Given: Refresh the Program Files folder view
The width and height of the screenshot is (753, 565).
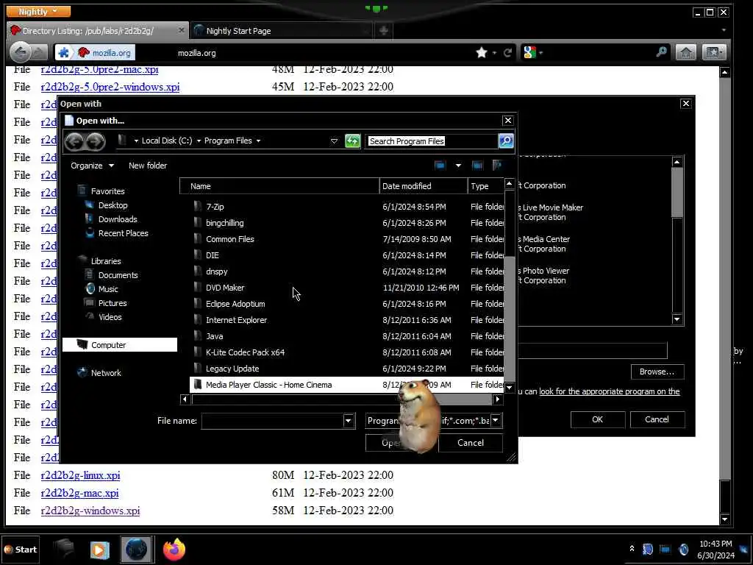Looking at the screenshot, I should 352,141.
